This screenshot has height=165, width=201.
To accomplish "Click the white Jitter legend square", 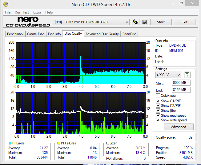I will (x=107, y=143).
